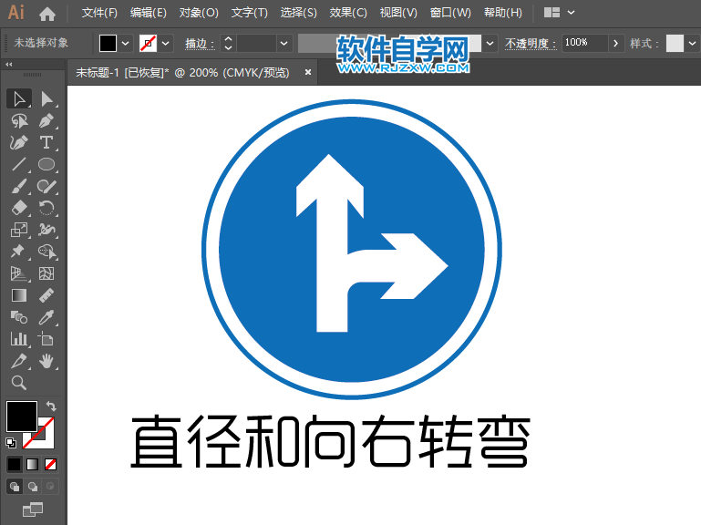Click the 不透明度 opacity panel link
This screenshot has height=525, width=701.
point(531,44)
